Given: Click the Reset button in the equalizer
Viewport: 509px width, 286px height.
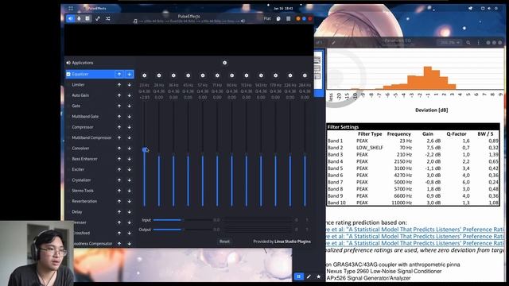Looking at the screenshot, I should [x=224, y=242].
